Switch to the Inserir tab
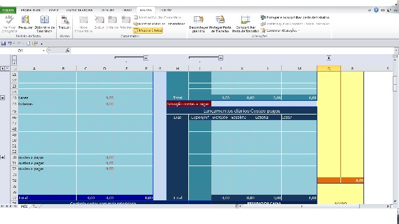 coord(54,10)
